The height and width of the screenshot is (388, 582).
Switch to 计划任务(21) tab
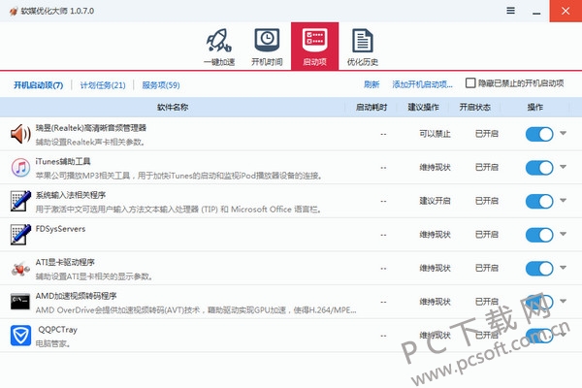(103, 85)
